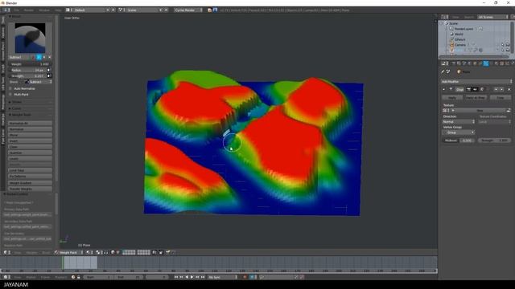Open the properties editor type icon
The height and width of the screenshot is (289, 515).
point(444,63)
